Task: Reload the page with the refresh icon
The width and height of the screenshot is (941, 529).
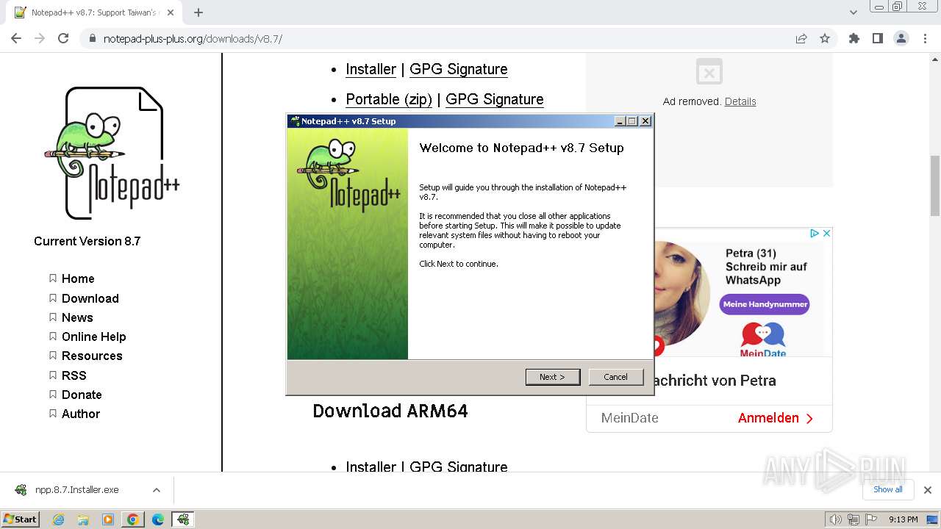Action: pyautogui.click(x=63, y=38)
